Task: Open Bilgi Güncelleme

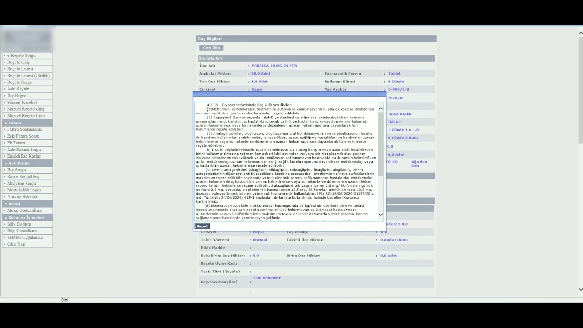Action: point(22,231)
